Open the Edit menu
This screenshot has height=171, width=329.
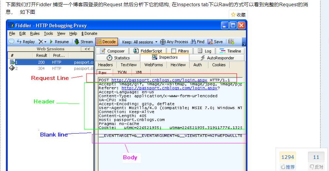click(x=23, y=33)
